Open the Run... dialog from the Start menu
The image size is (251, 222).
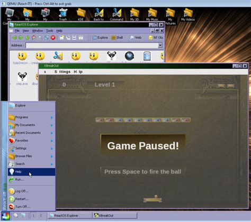(x=32, y=180)
